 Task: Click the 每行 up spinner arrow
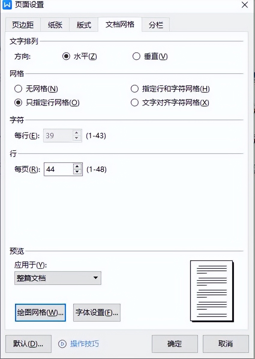pyautogui.click(x=77, y=133)
